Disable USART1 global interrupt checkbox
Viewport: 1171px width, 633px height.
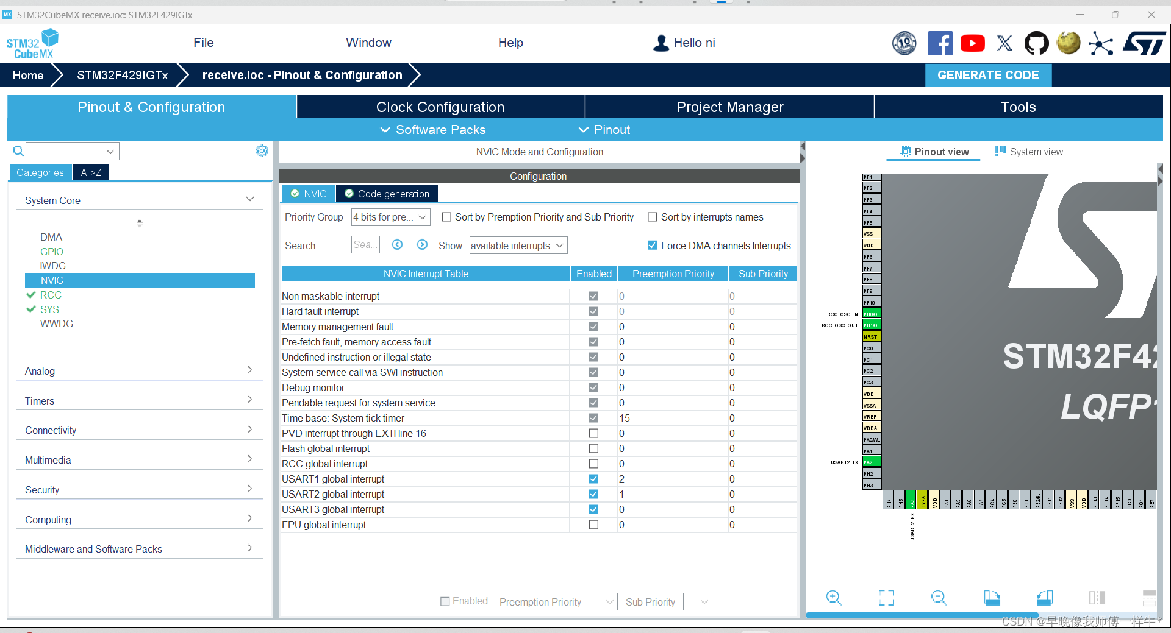(x=593, y=479)
